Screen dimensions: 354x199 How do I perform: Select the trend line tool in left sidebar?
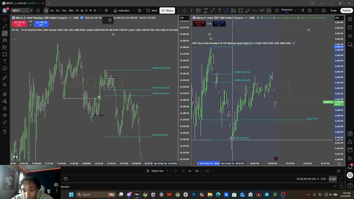[5, 26]
